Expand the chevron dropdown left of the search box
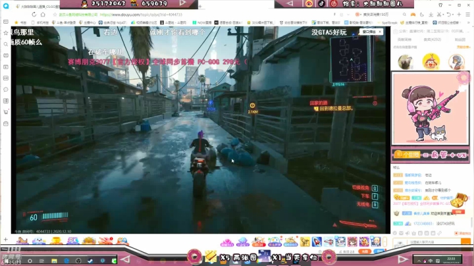Screen dimensions: 474x266 point(348,14)
